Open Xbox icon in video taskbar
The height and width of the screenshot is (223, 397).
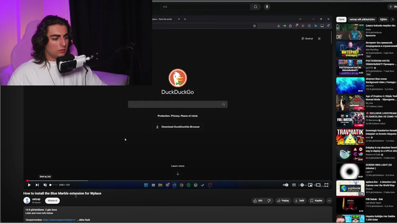(196, 185)
